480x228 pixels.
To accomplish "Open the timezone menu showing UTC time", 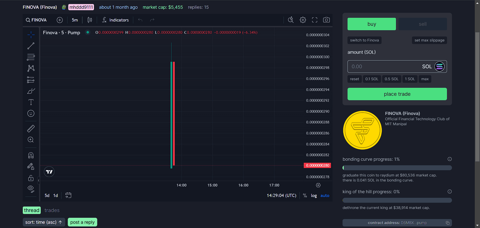I will [281, 195].
